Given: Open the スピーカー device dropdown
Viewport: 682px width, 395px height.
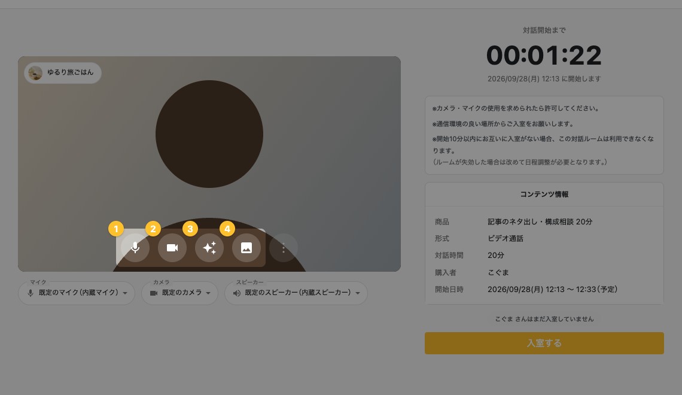Looking at the screenshot, I should [296, 293].
